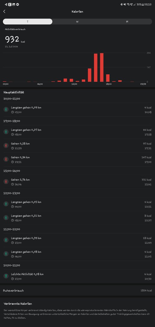Switch to the M monthly tab
The height and width of the screenshot is (327, 155).
[127, 22]
